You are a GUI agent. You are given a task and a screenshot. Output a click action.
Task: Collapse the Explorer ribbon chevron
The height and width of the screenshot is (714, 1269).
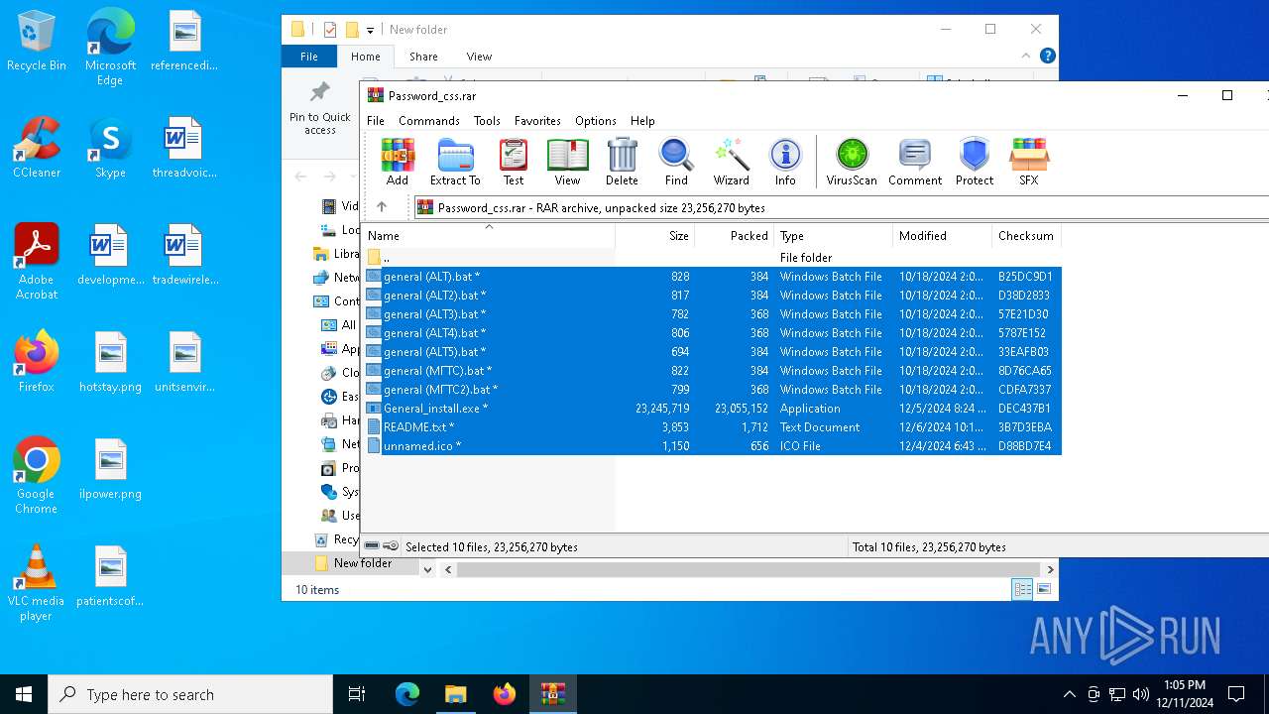pos(1026,56)
